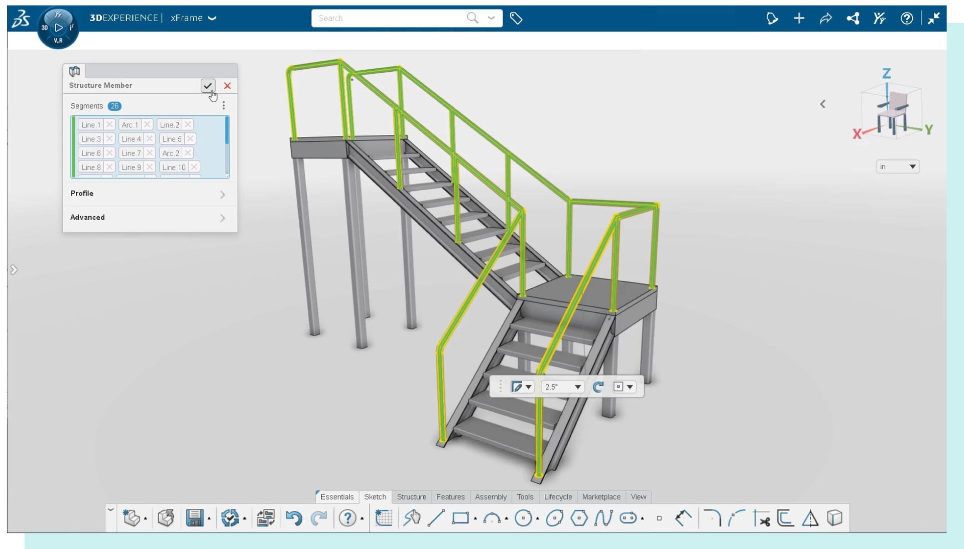Viewport: 964px width, 549px height.
Task: Click inside the Search field
Action: pyautogui.click(x=392, y=18)
